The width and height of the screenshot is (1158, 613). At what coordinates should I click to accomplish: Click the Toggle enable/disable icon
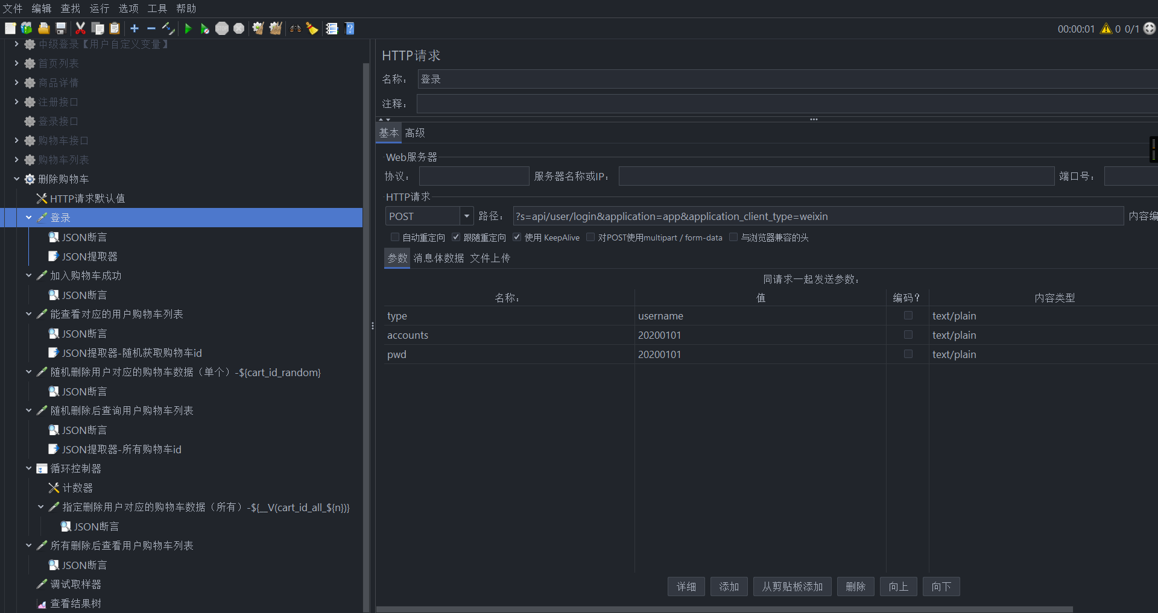[168, 28]
